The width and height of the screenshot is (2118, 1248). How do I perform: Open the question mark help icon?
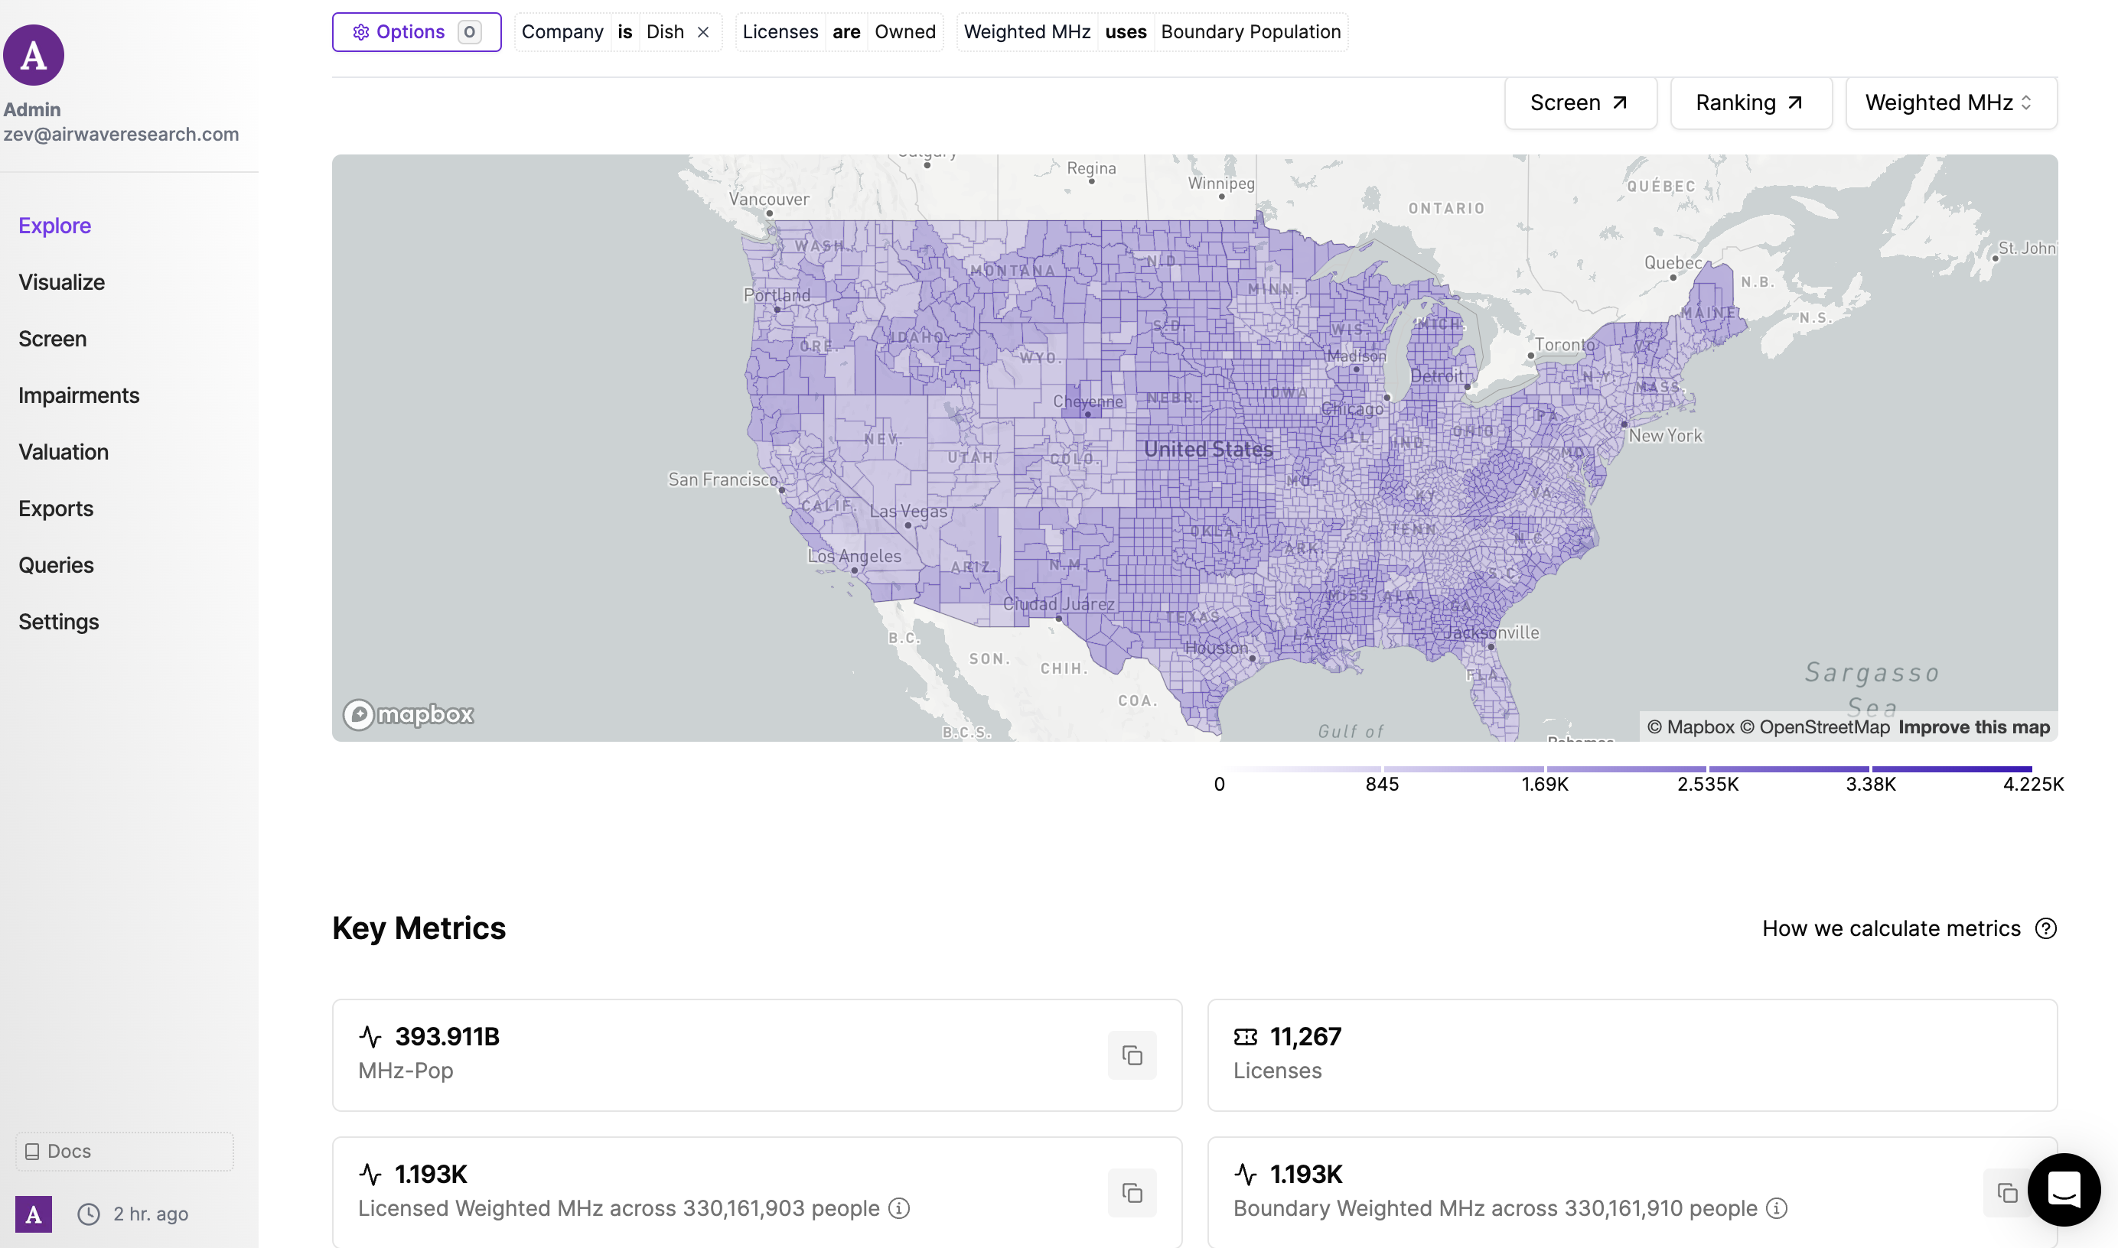point(2045,928)
